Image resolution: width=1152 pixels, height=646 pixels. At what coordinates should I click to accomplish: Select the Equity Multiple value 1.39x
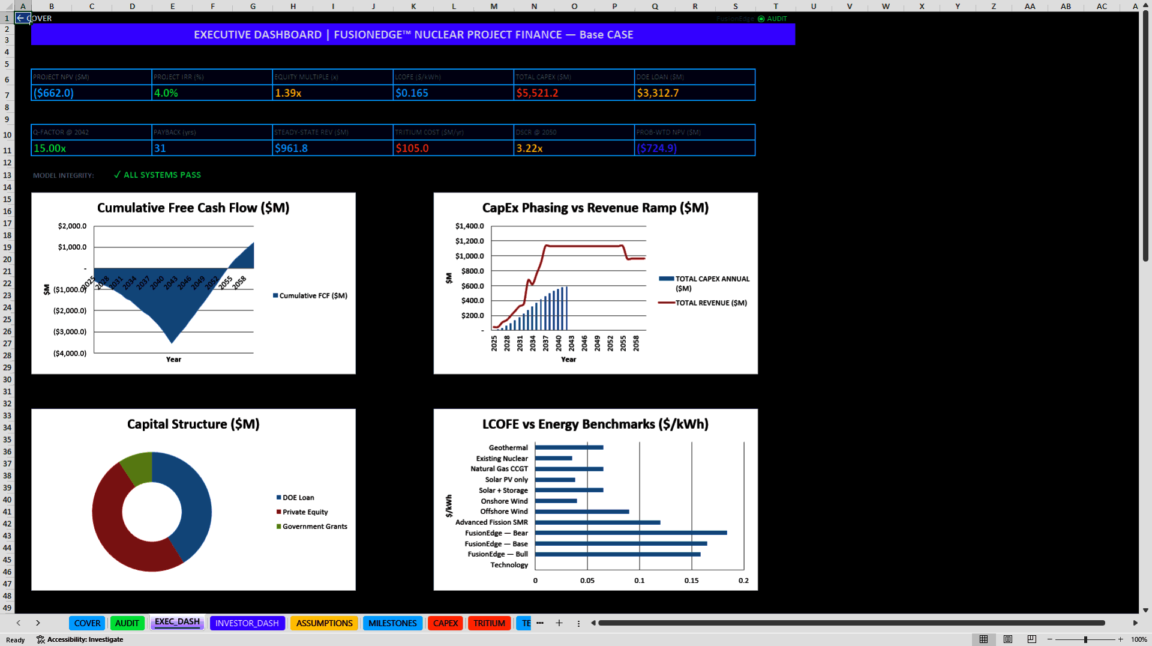pos(333,93)
